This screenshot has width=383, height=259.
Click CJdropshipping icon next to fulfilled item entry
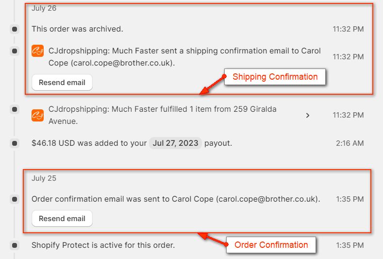tap(37, 115)
